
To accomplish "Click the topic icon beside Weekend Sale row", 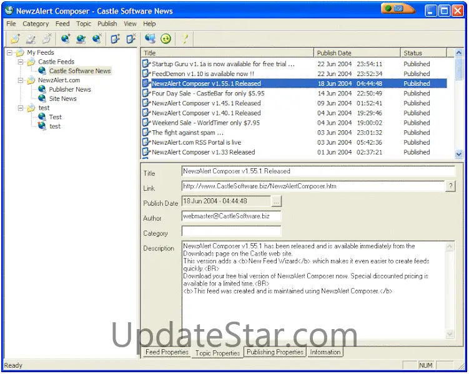I will [146, 122].
